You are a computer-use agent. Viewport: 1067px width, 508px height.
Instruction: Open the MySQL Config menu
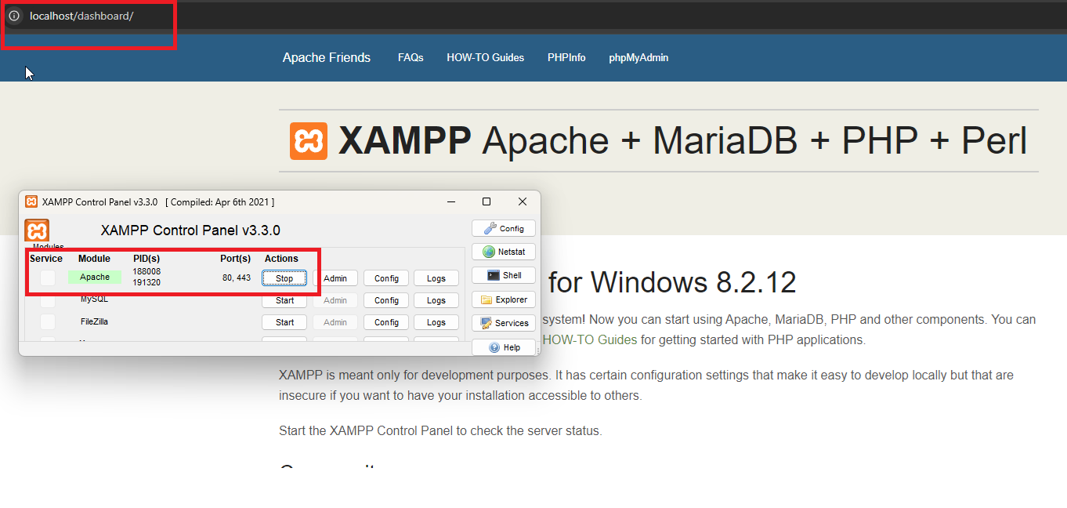386,300
